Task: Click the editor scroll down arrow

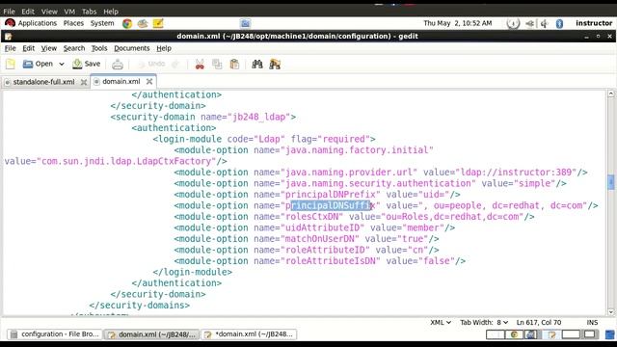Action: click(x=611, y=312)
